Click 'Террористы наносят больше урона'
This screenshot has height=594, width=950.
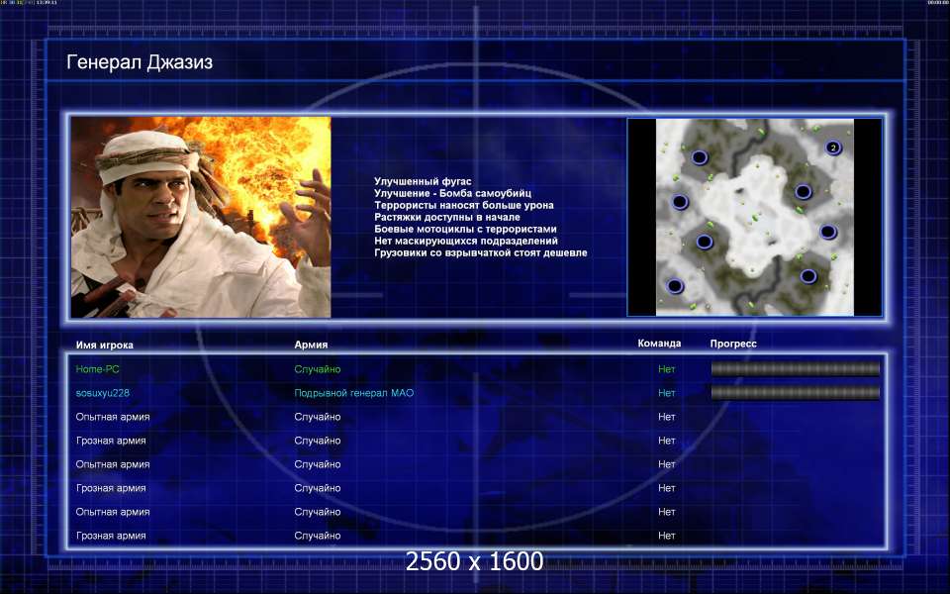point(463,205)
